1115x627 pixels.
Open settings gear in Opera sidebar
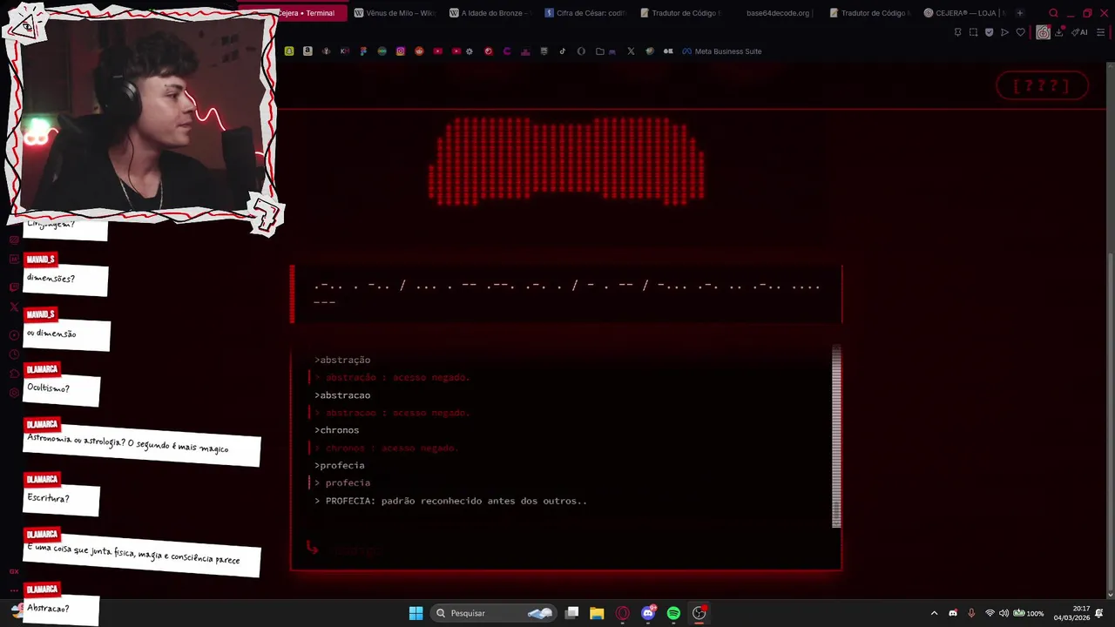pyautogui.click(x=14, y=393)
